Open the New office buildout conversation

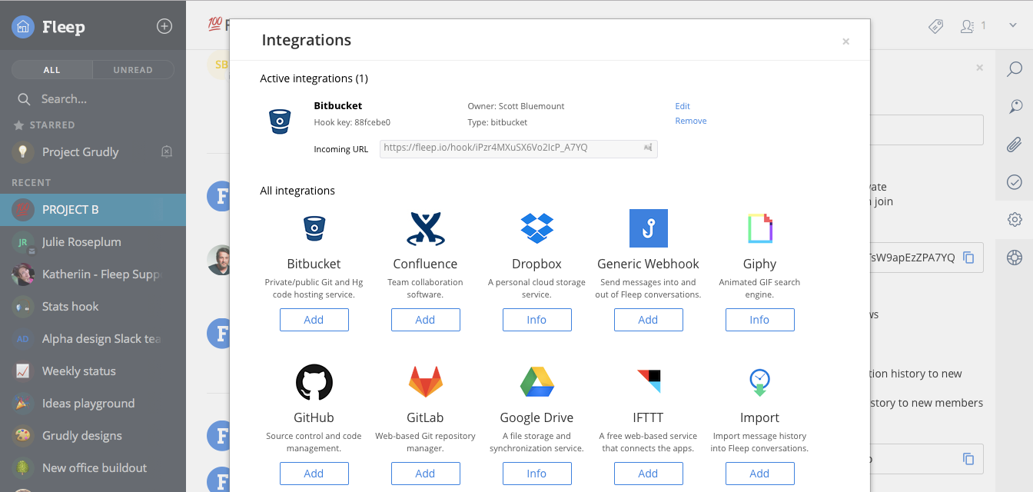pyautogui.click(x=93, y=468)
